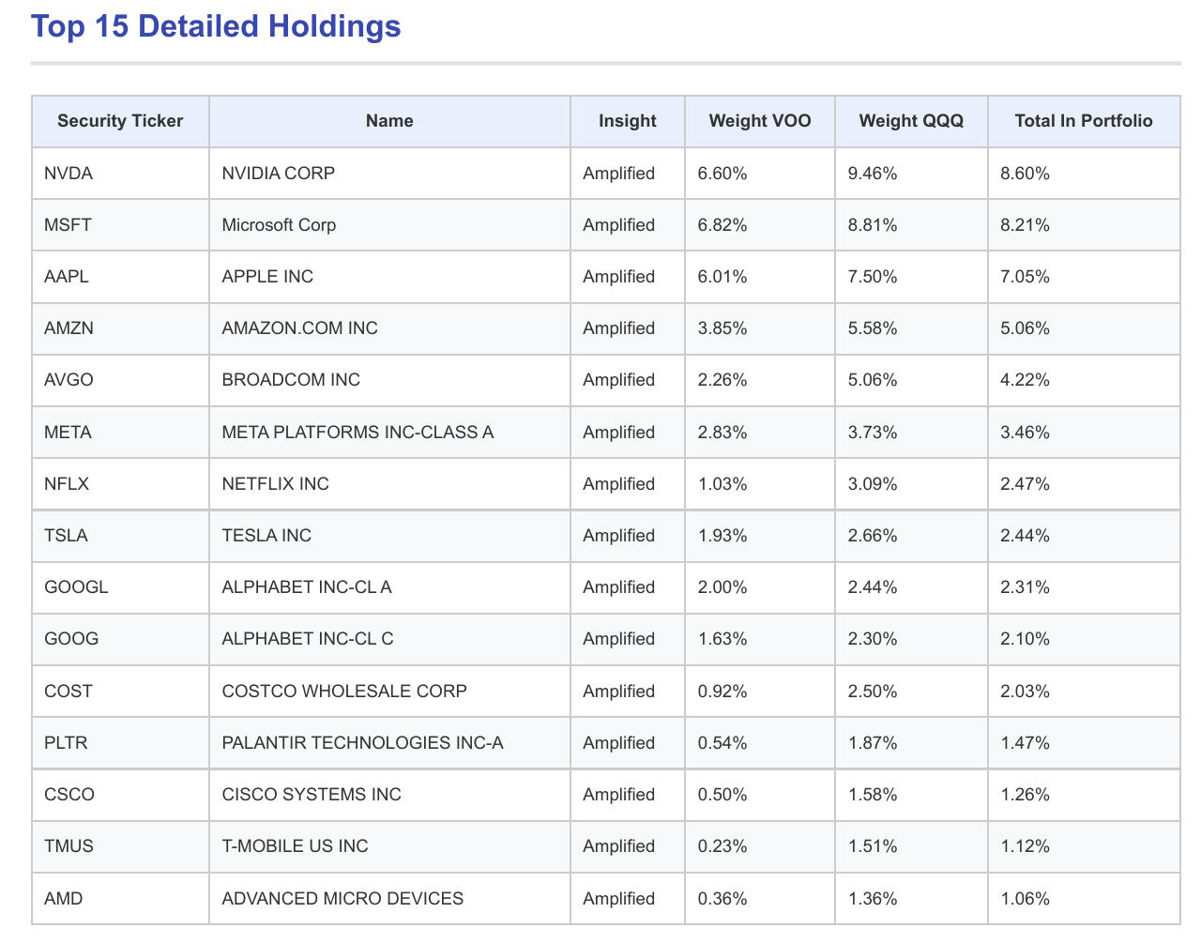
Task: Select the ADVANCED MICRO DEVICES cell
Action: tap(342, 899)
